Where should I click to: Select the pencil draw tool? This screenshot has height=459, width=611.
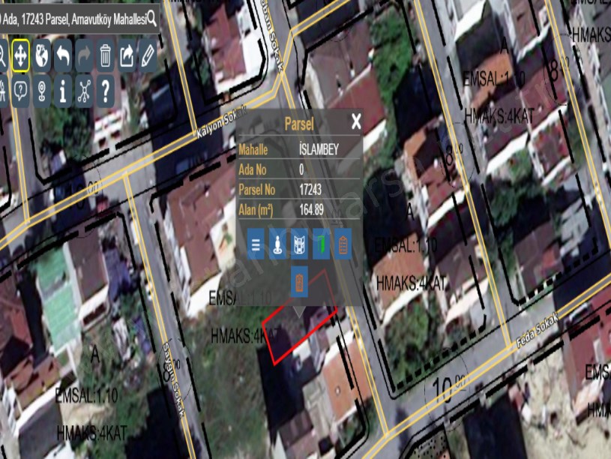(x=148, y=56)
